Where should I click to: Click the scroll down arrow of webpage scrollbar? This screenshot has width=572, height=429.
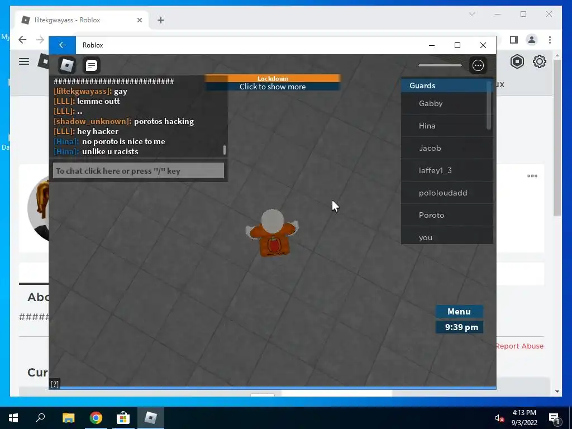pos(557,392)
